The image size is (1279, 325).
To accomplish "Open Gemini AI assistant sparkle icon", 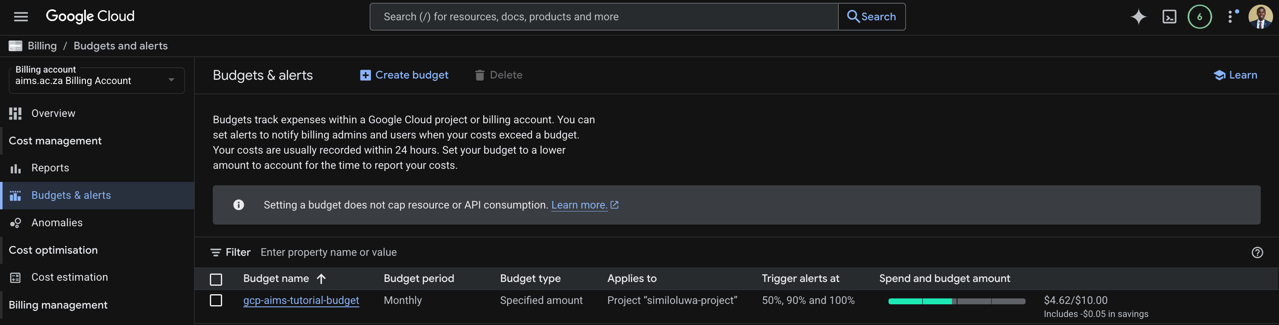I will 1139,17.
